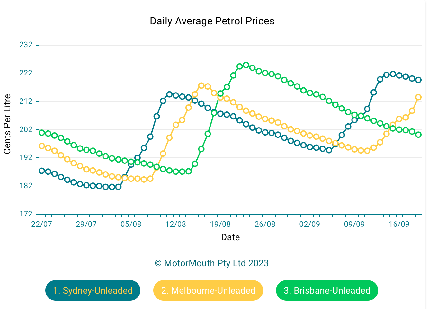Click the 05/08 date axis label

[x=131, y=224]
